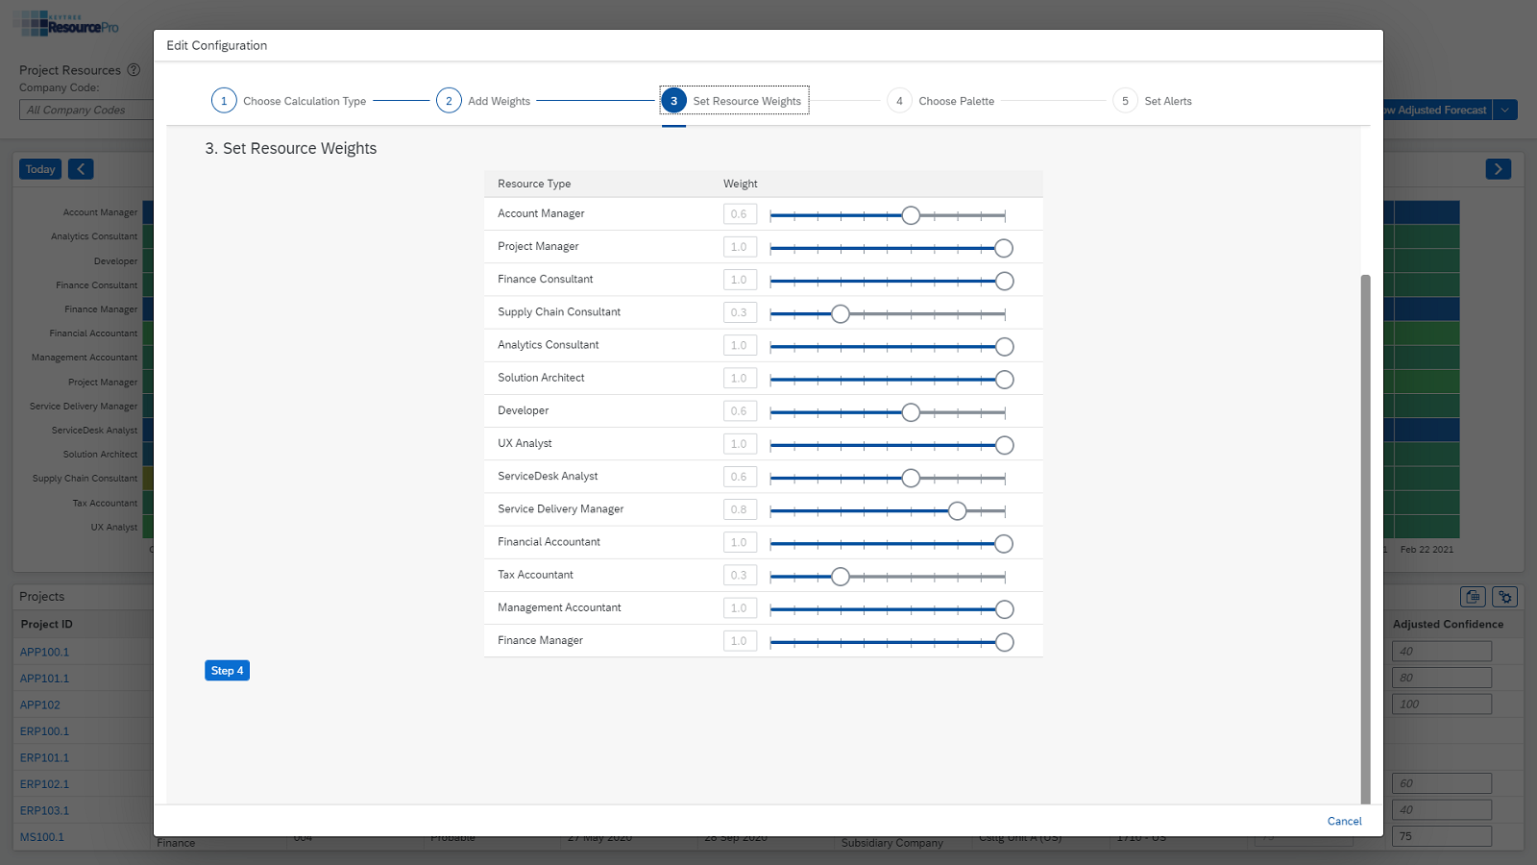1537x865 pixels.
Task: Click the help icon beside Project Resources
Action: pos(134,70)
